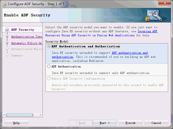Close the Configure ADF Security dialog
The image size is (173, 129).
click(165, 3)
